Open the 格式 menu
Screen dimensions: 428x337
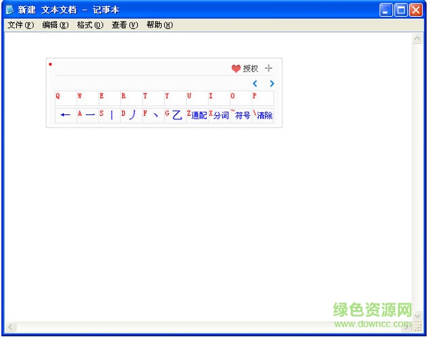coord(90,25)
